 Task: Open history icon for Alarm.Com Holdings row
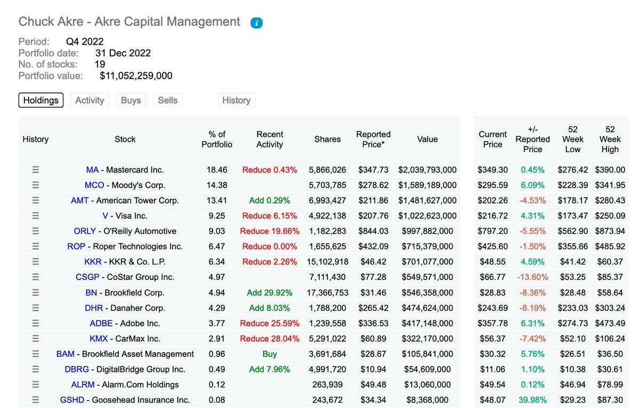[36, 385]
